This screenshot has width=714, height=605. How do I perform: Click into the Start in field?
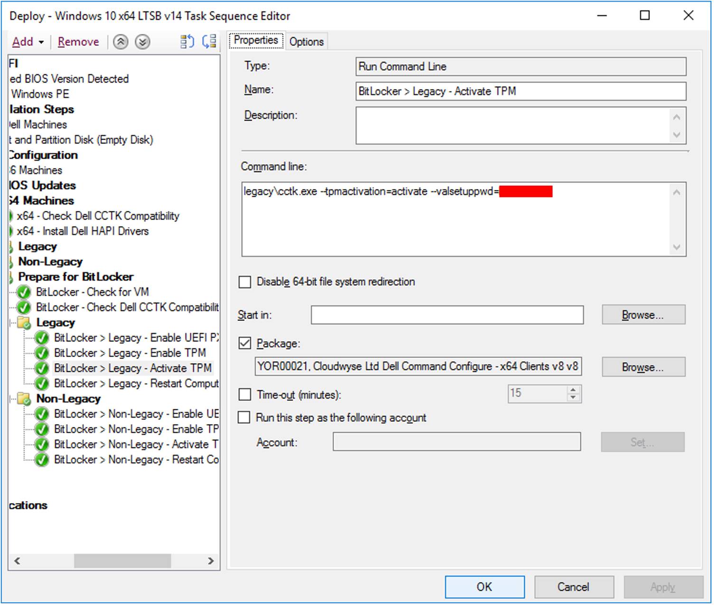[x=447, y=315]
